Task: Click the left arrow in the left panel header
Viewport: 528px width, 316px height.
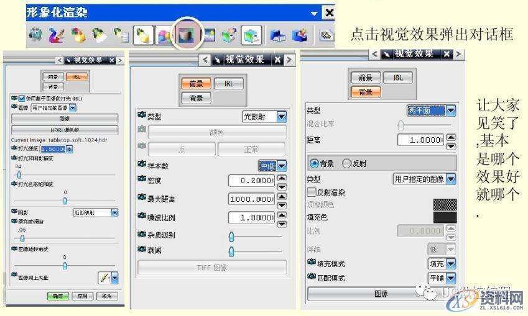Action: (x=59, y=60)
